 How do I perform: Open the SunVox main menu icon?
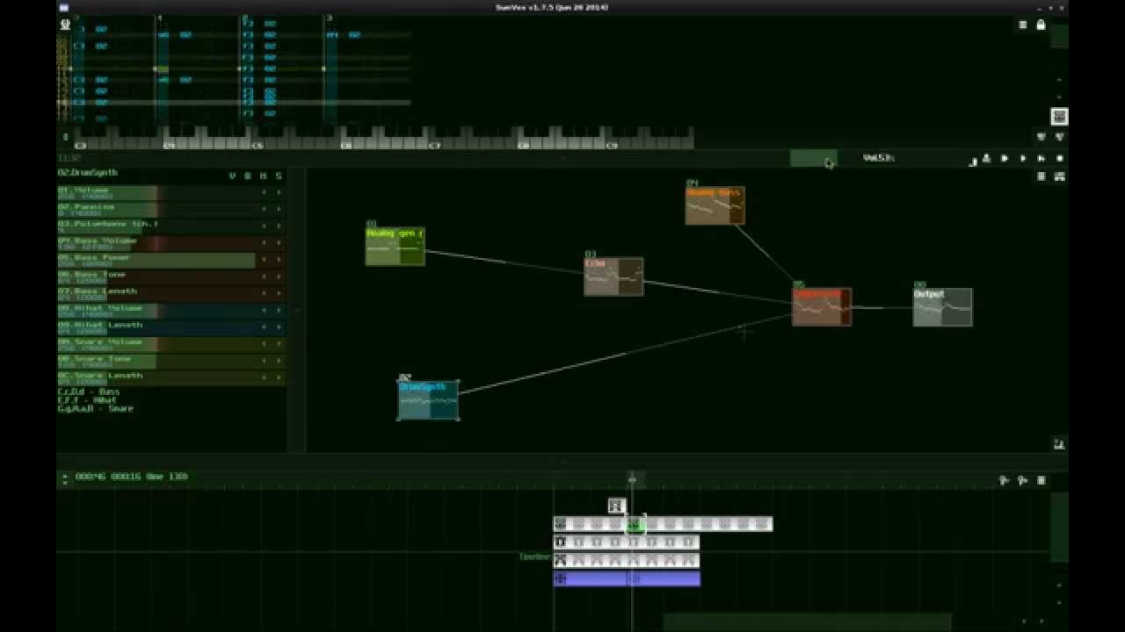[64, 25]
